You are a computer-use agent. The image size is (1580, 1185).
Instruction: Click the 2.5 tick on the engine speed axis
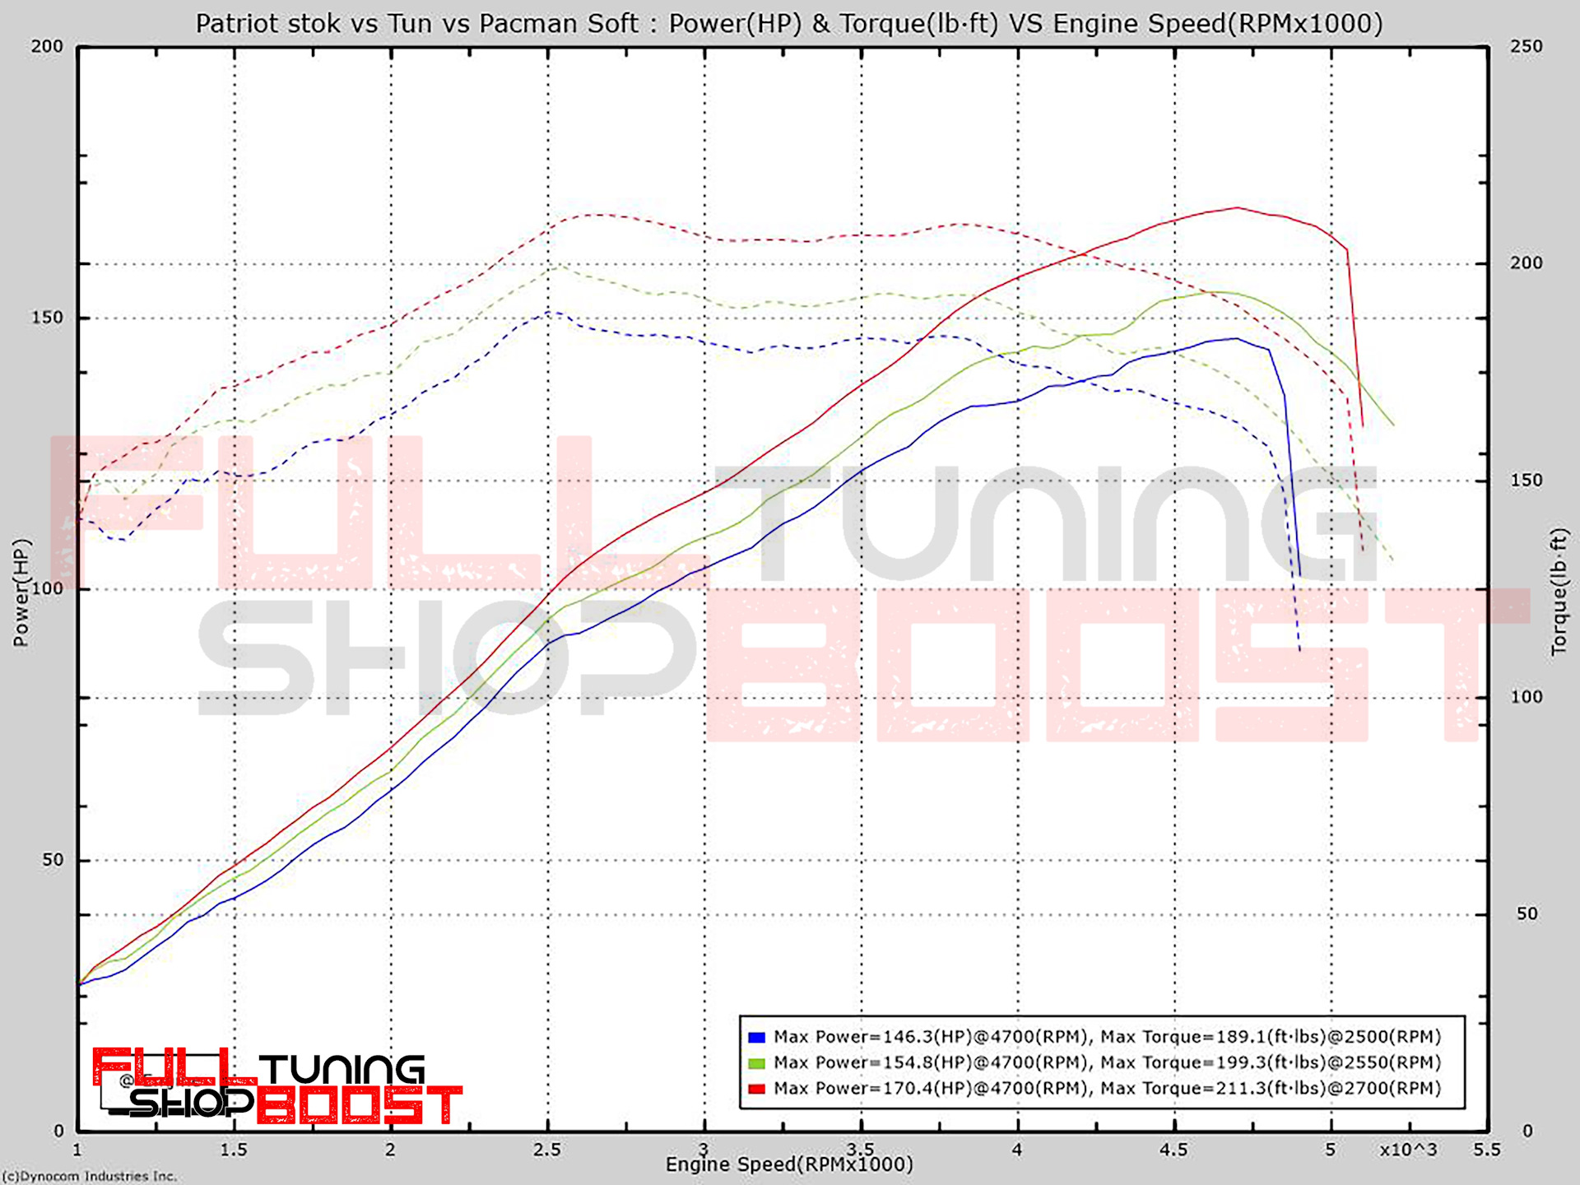point(546,1150)
